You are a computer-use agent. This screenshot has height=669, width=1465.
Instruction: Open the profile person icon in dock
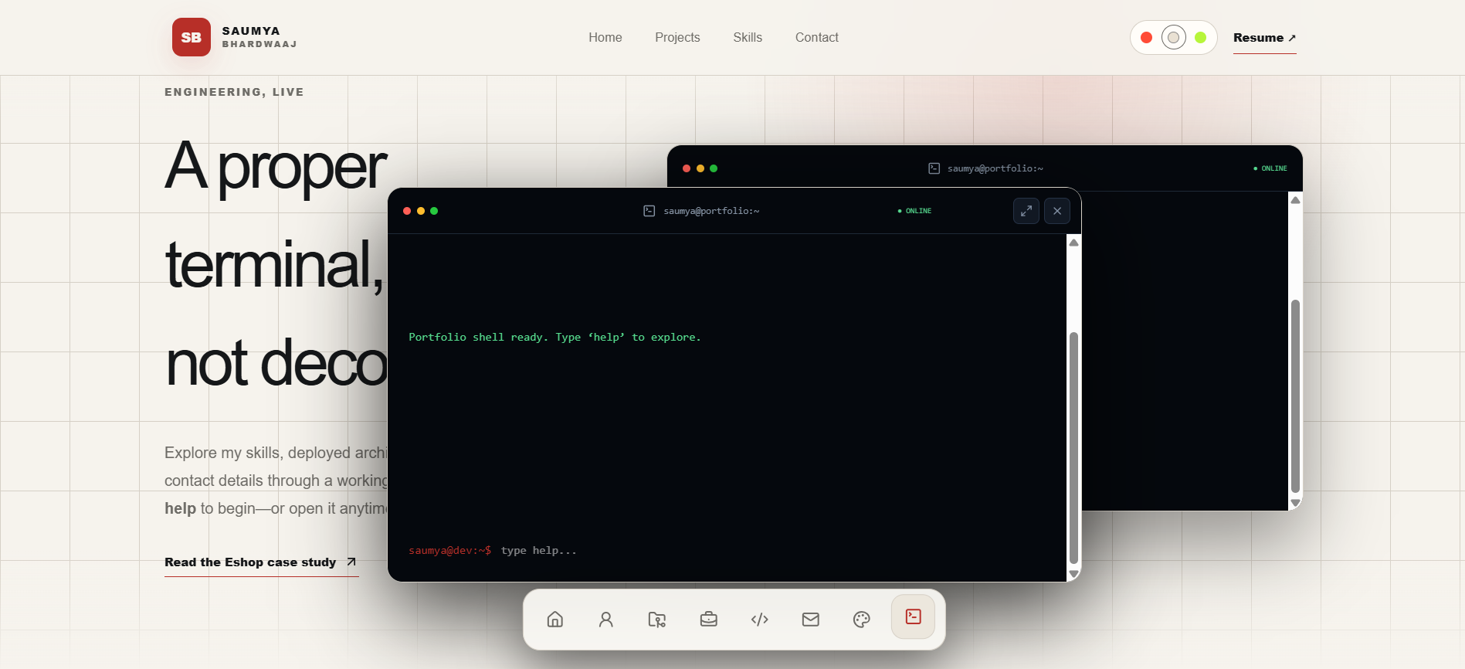[605, 619]
